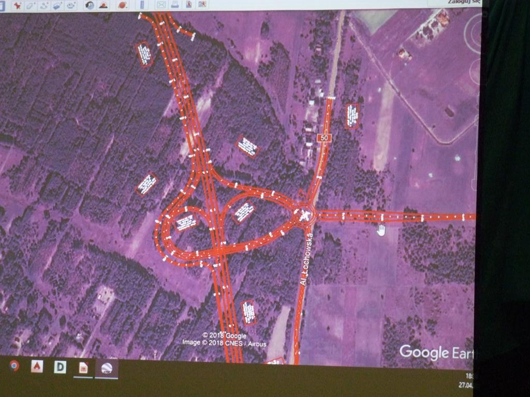530x397 pixels.
Task: Click the Google Earth taskbar icon
Action: click(107, 369)
